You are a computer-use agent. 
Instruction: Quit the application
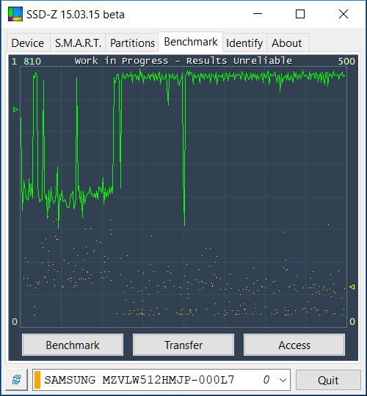[x=328, y=380]
